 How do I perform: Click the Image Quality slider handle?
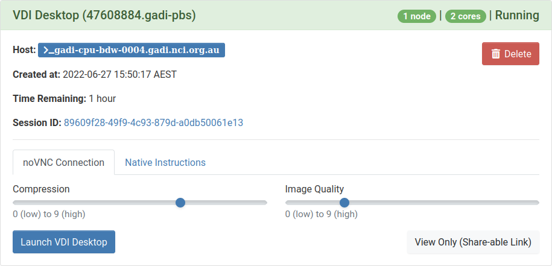[x=344, y=202]
